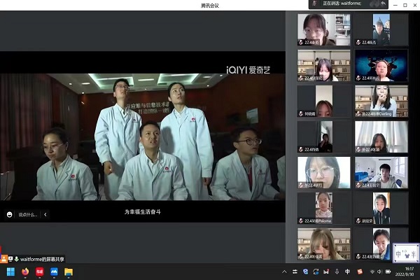Select the participant thumbnail labeled 'Darling'
420x280 pixels.
[381, 101]
